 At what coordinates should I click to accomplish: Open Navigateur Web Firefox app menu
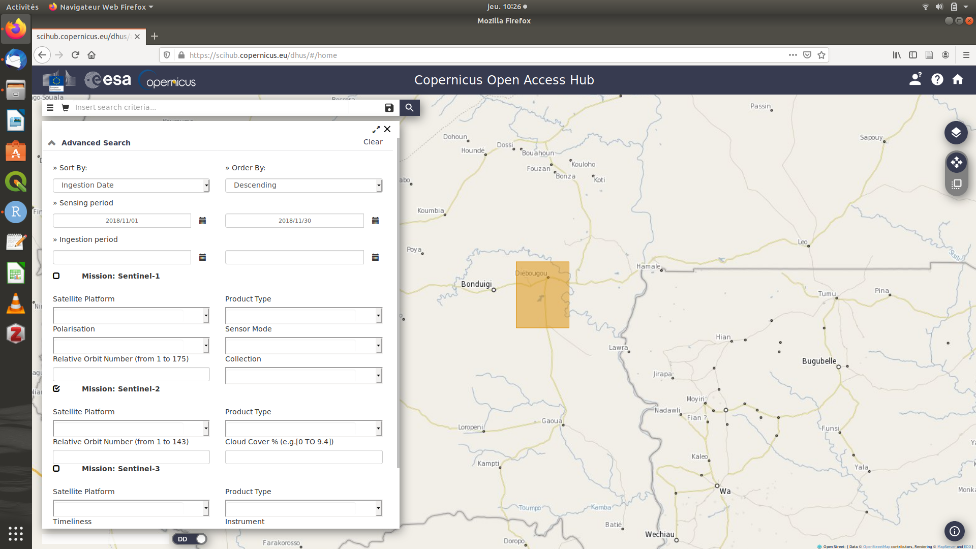101,7
